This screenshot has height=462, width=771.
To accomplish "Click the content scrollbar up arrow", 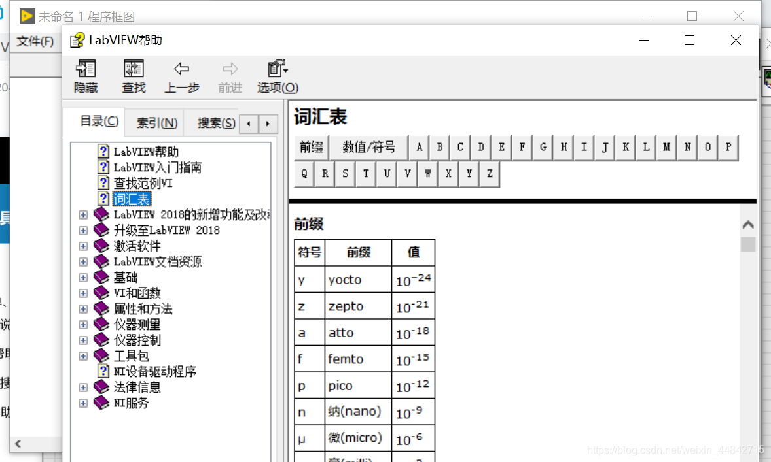I will (748, 224).
